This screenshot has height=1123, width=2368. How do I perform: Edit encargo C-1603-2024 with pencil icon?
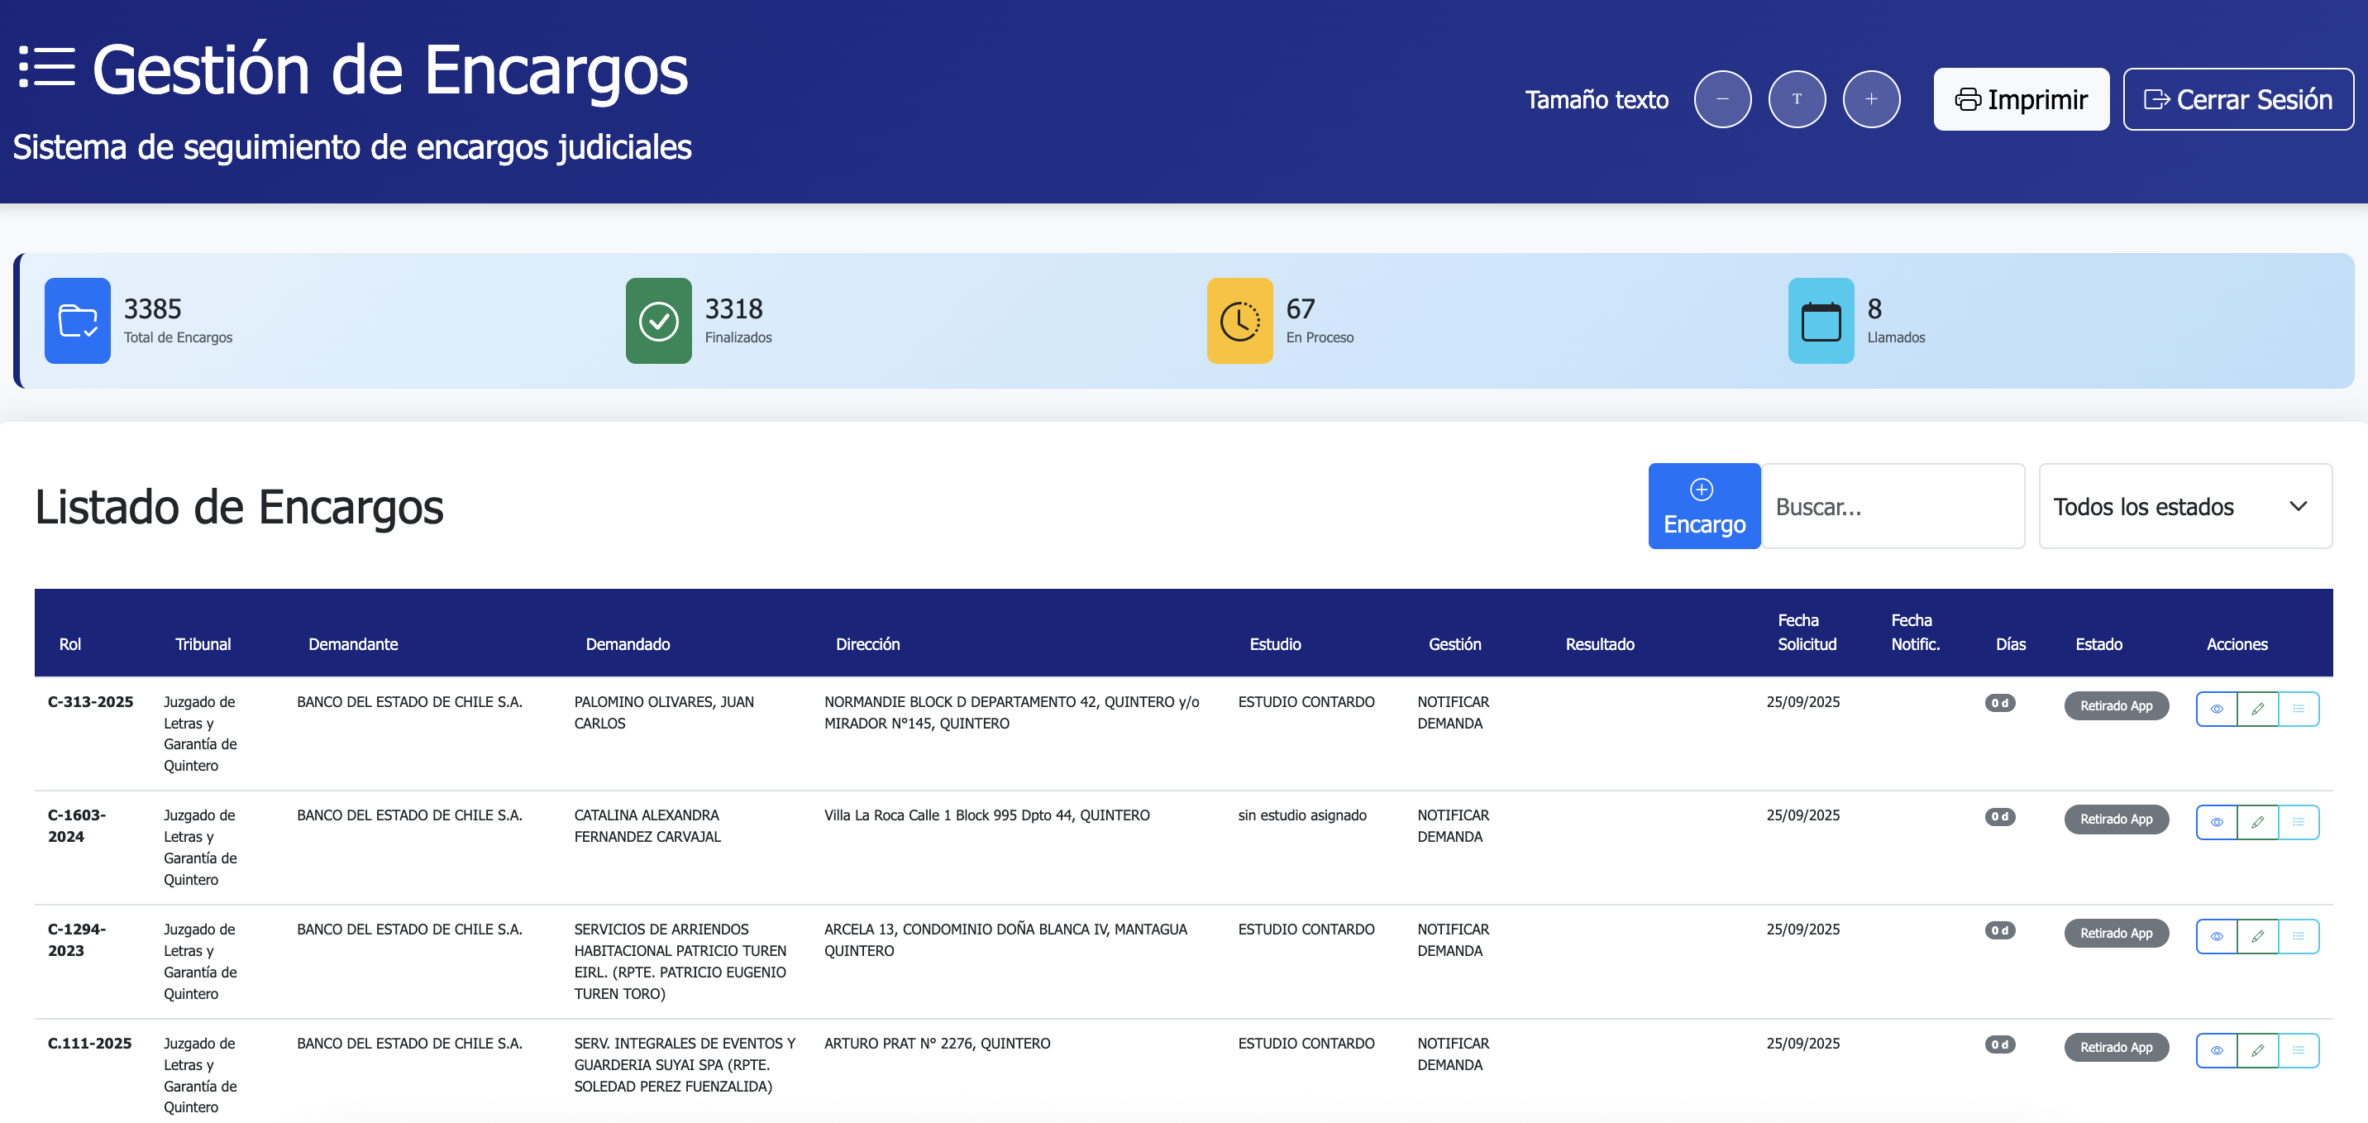pos(2256,822)
